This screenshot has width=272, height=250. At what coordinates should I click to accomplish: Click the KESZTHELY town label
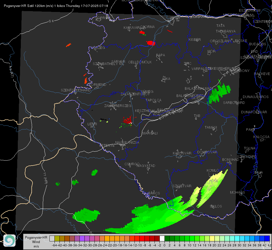tap(145, 111)
